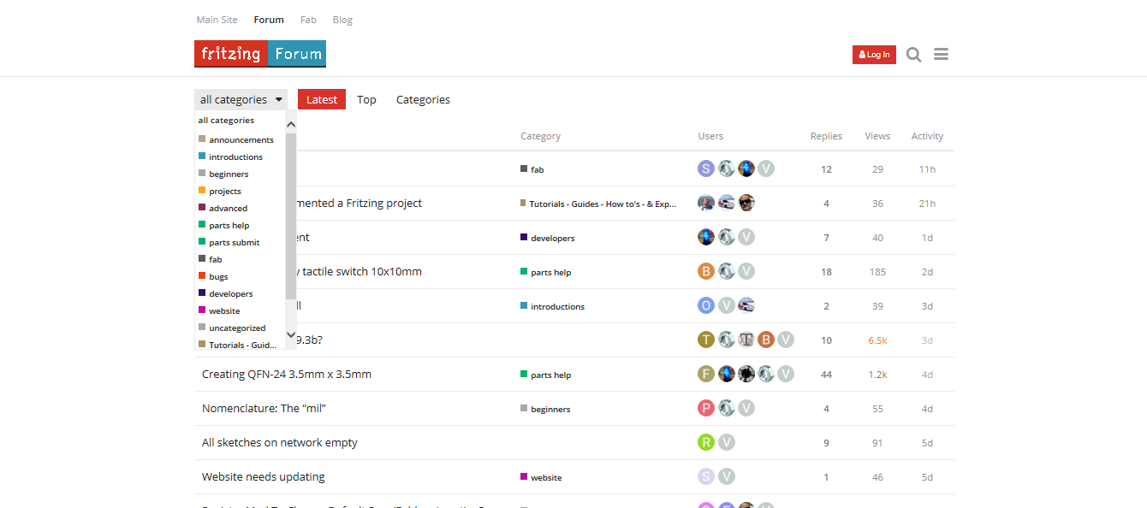
Task: Open the search magnifier icon
Action: pyautogui.click(x=913, y=55)
